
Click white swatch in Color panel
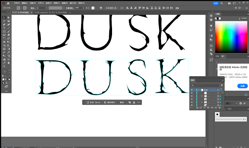pos(220,18)
